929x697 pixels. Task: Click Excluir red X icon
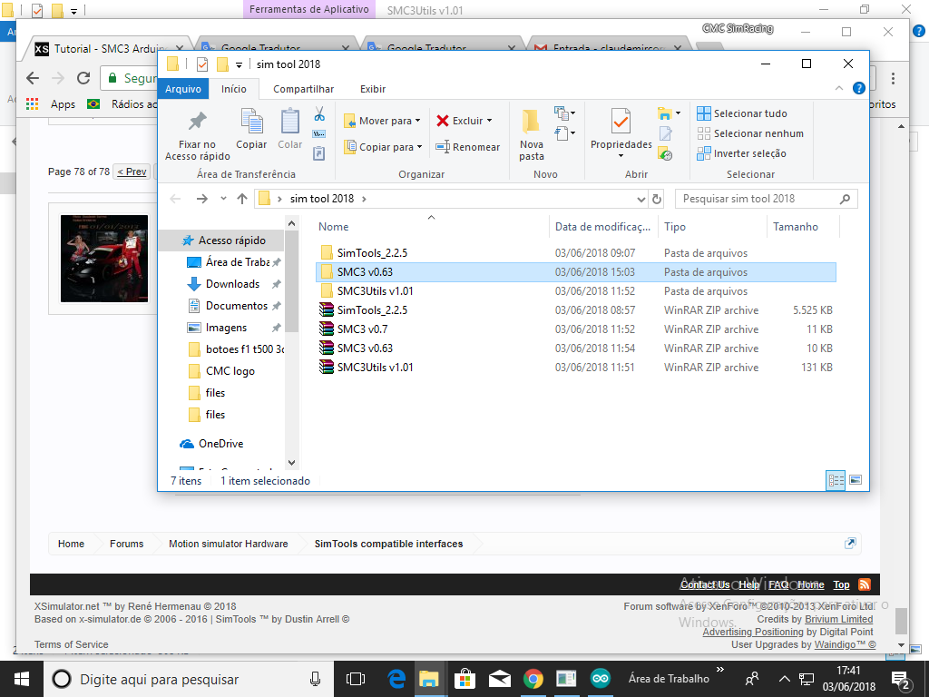(443, 121)
